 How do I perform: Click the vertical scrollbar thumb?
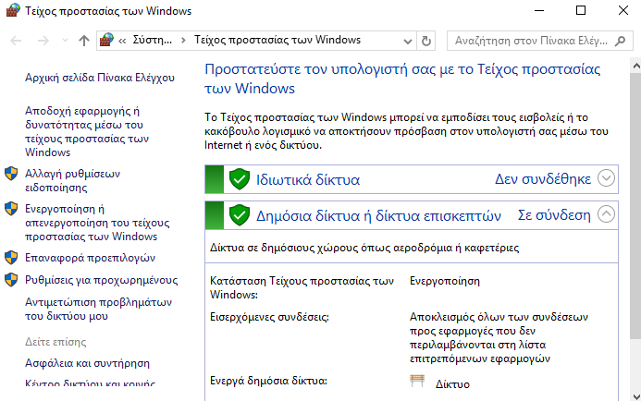635,206
